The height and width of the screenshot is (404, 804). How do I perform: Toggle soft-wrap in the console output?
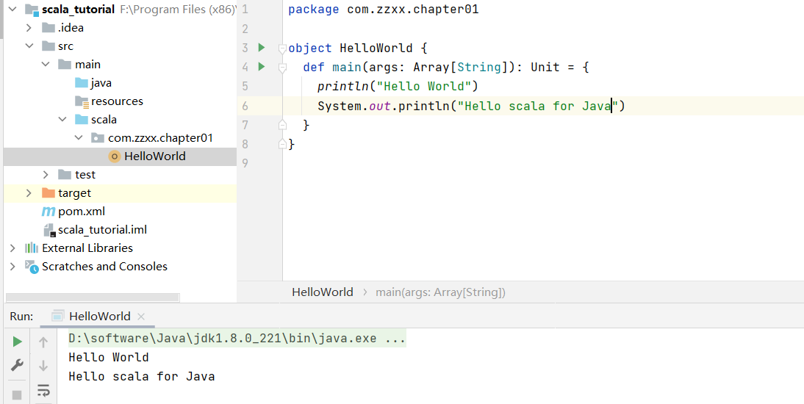[43, 389]
